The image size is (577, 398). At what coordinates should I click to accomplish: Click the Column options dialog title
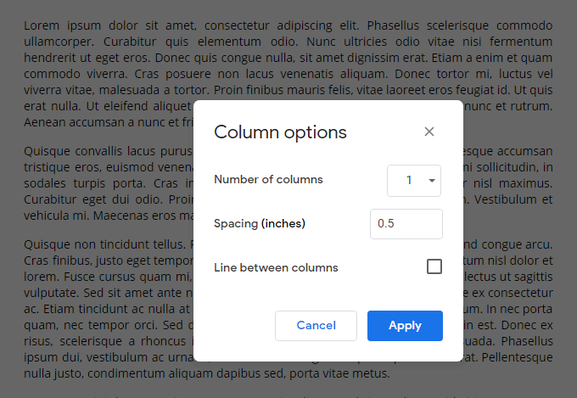(x=280, y=132)
